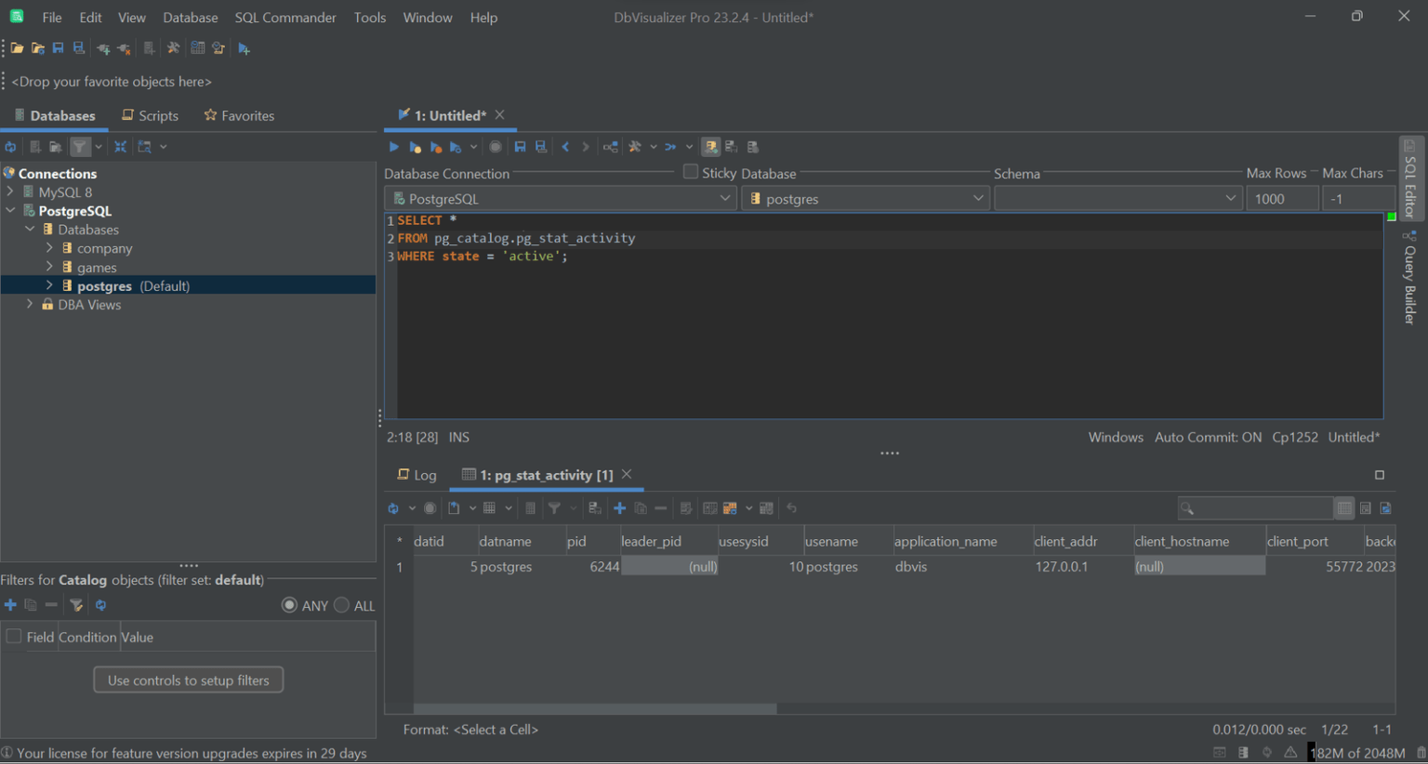Viewport: 1428px width, 764px height.
Task: Create a new connection via the plug-plus icon
Action: pos(103,48)
